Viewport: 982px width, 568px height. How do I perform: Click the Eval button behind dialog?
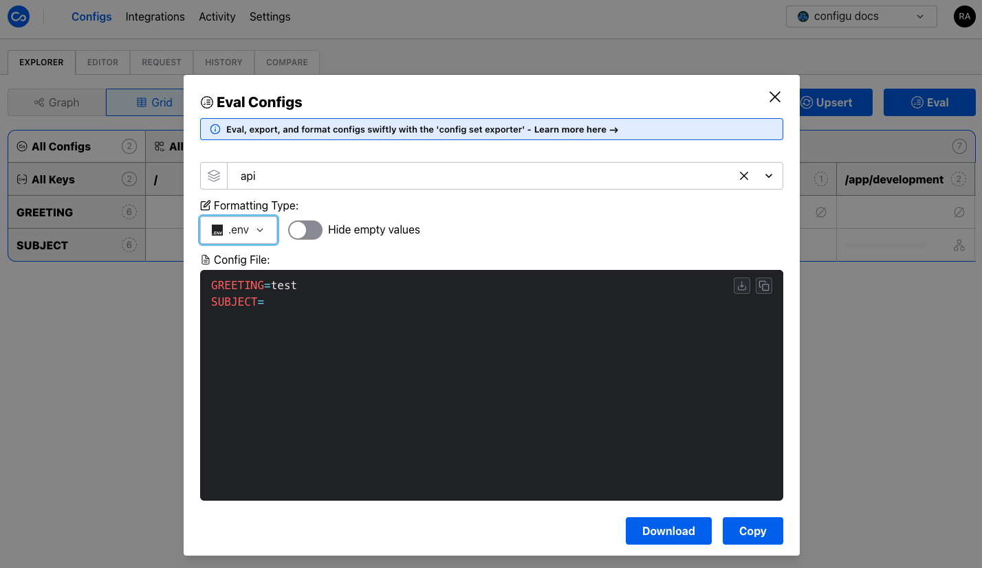click(x=930, y=102)
